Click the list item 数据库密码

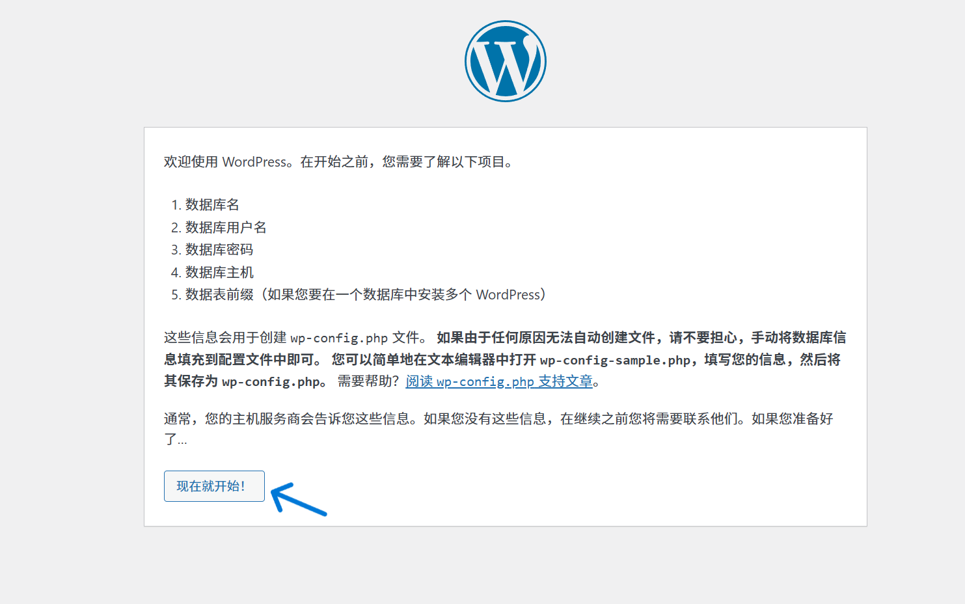click(219, 250)
